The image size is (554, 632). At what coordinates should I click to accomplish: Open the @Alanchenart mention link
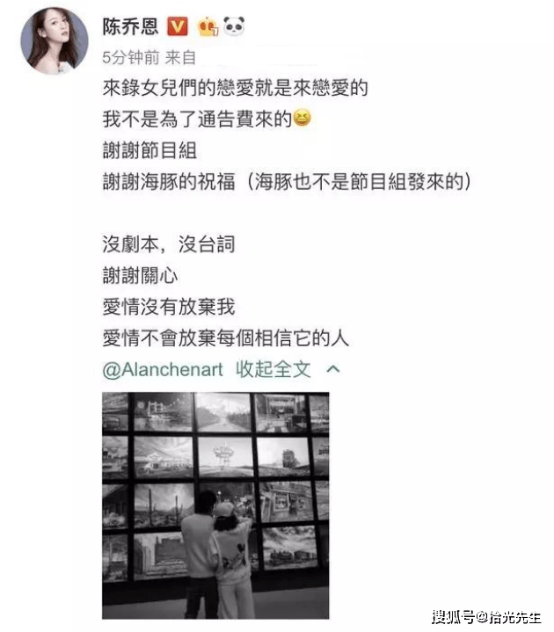point(163,369)
